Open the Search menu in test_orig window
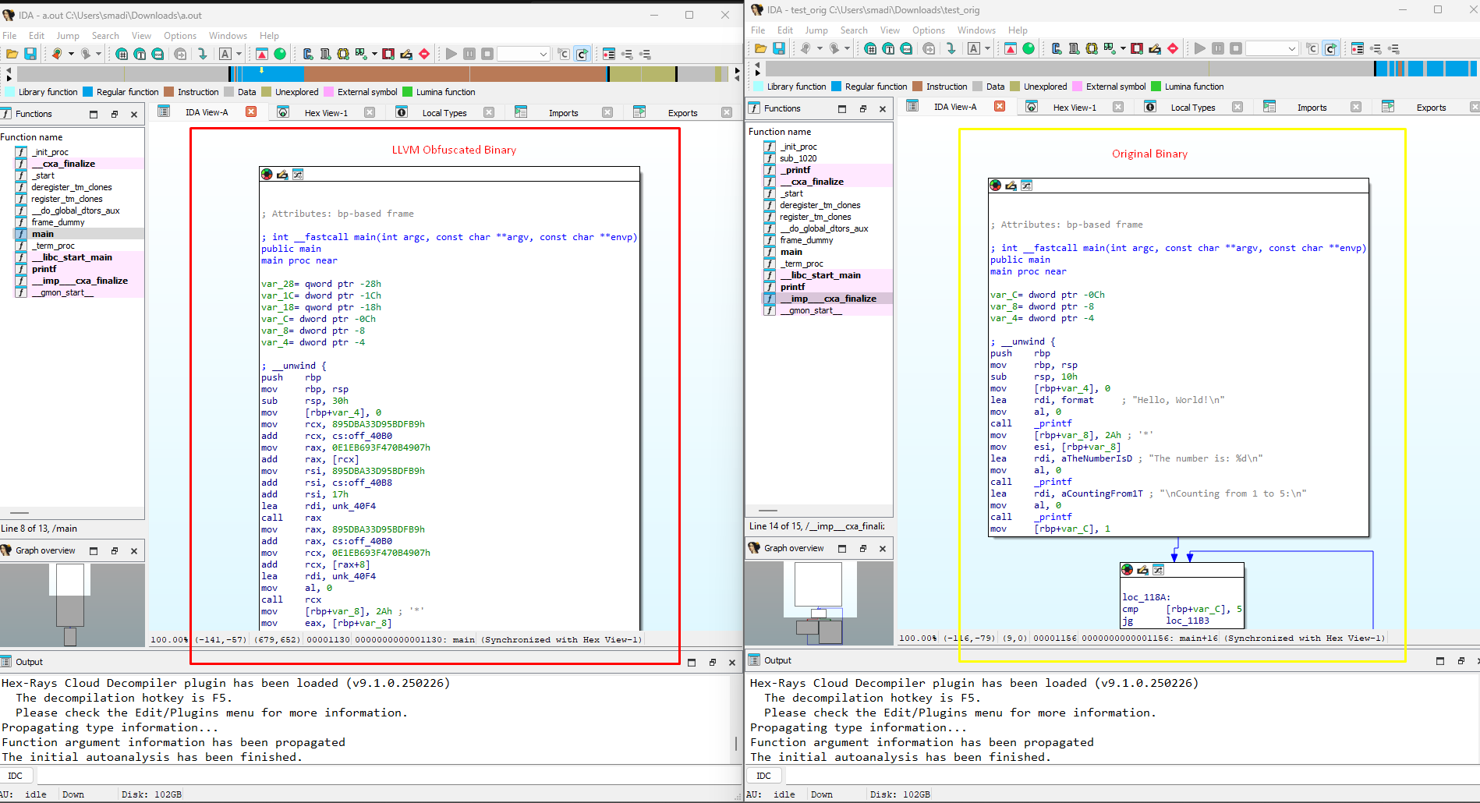 coord(854,30)
